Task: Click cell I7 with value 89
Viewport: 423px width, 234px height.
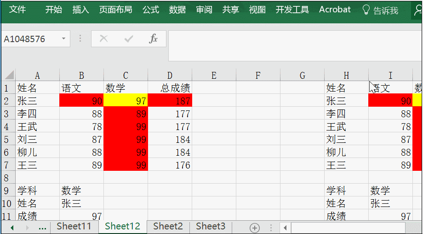Action: [390, 165]
